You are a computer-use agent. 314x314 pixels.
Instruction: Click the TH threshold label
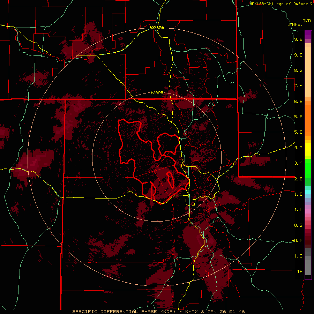[x=300, y=272]
